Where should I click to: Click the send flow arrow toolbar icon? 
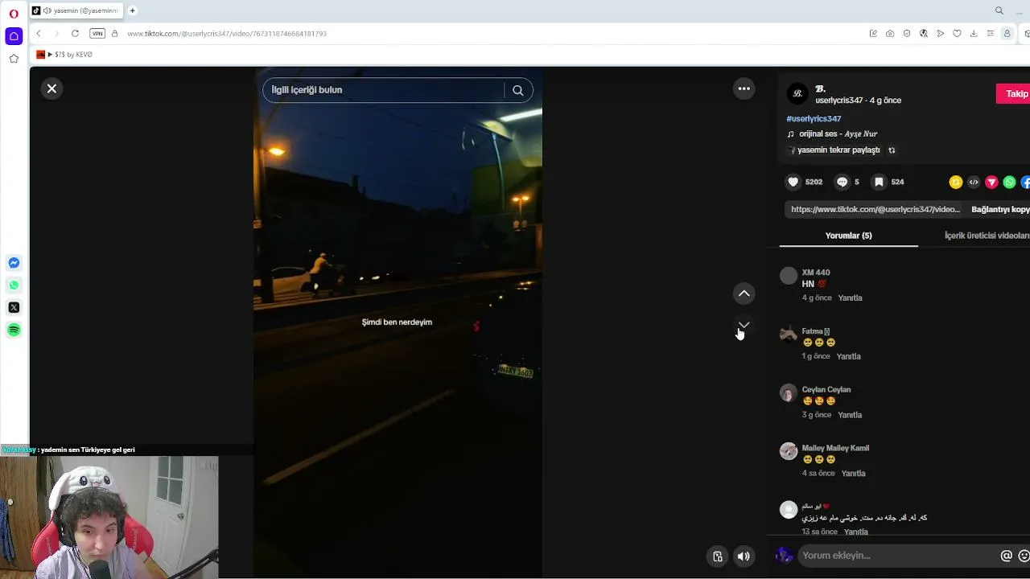click(940, 34)
